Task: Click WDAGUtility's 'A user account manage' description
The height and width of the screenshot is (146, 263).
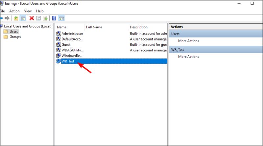Action: 149,50
